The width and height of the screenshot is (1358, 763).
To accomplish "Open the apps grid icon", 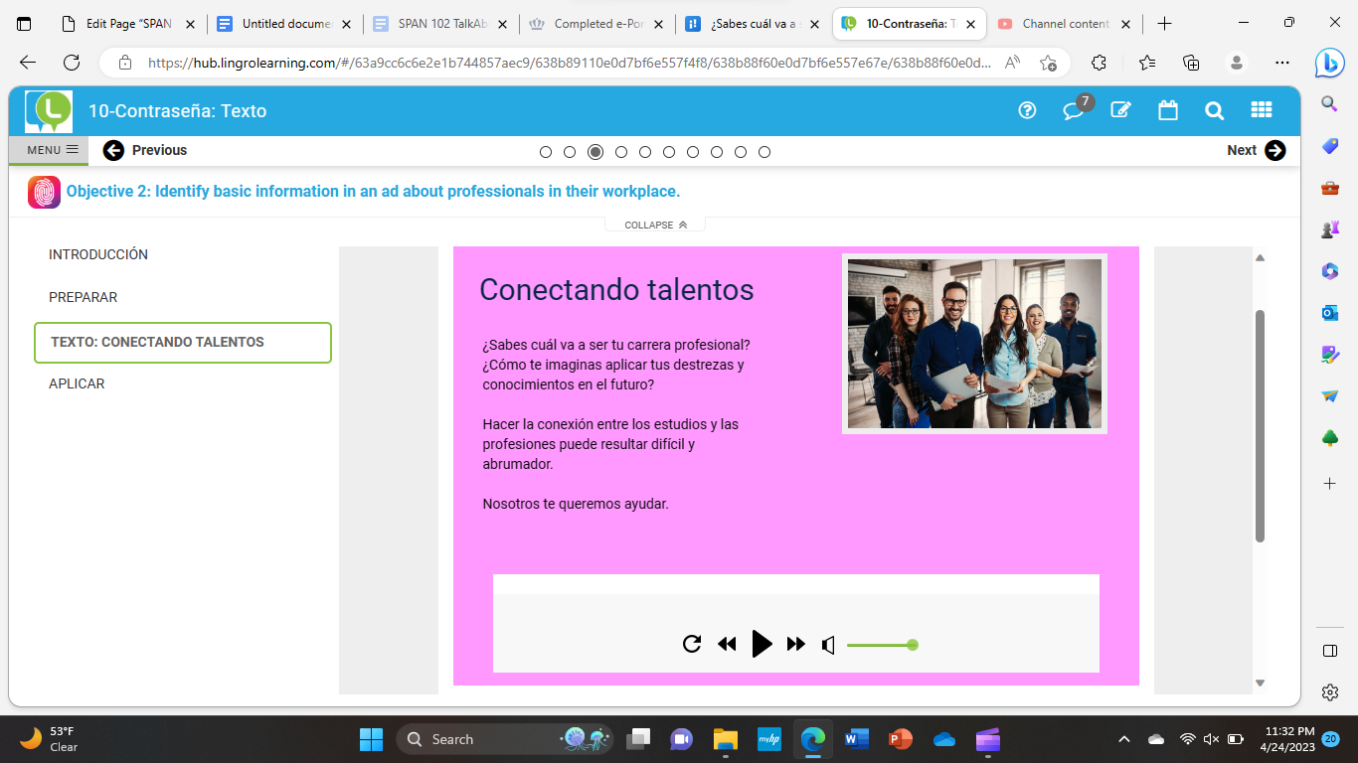I will (x=1261, y=110).
